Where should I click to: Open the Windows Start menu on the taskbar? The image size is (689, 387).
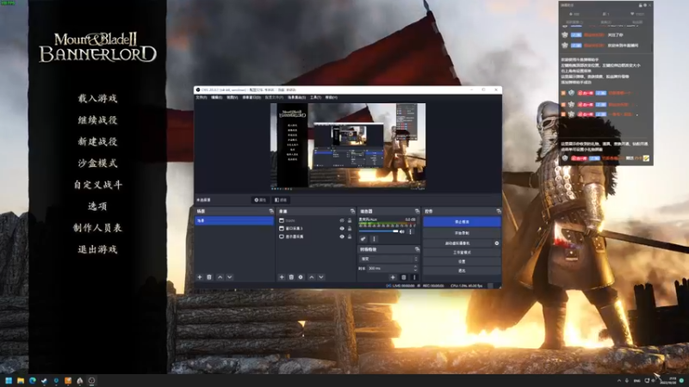pyautogui.click(x=9, y=380)
